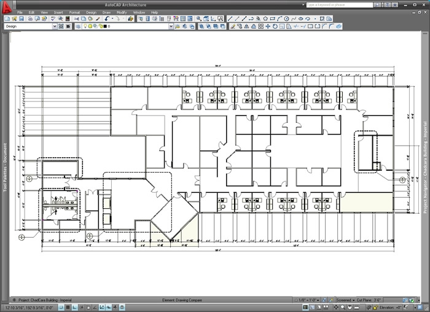Click the Save icon in the toolbar
Image resolution: width=430 pixels, height=312 pixels.
tap(21, 19)
